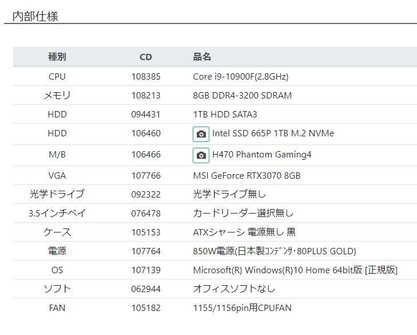Select code 106460 for the Intel SSD
The image size is (417, 335).
(x=146, y=133)
